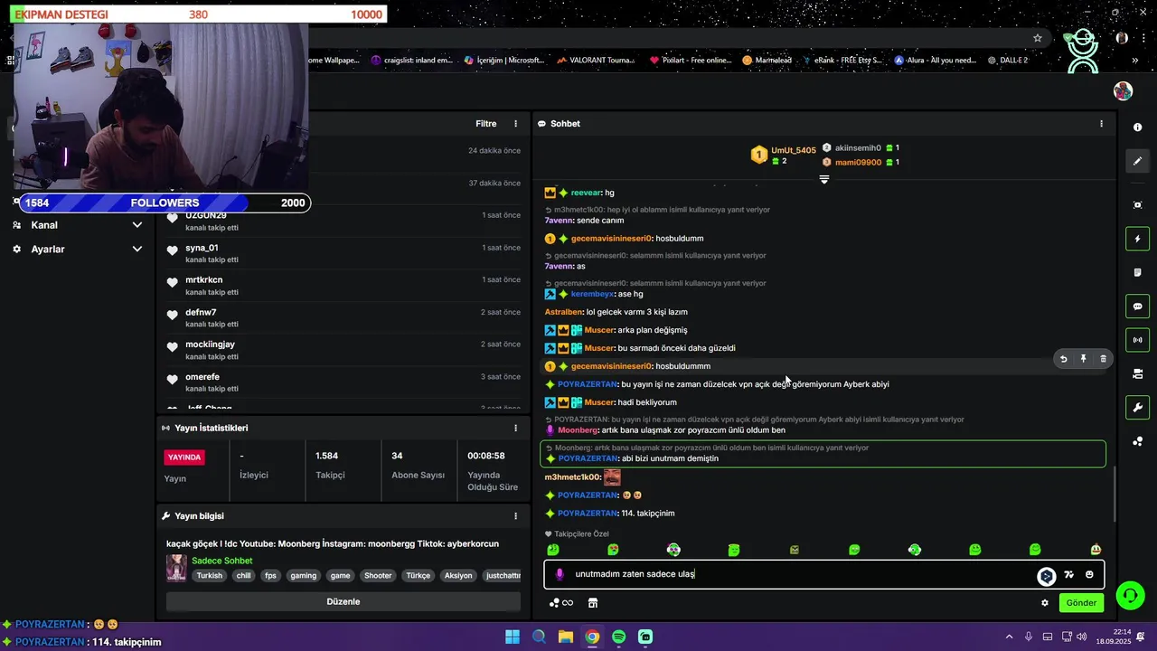
Task: Open File Explorer from taskbar
Action: coord(565,637)
